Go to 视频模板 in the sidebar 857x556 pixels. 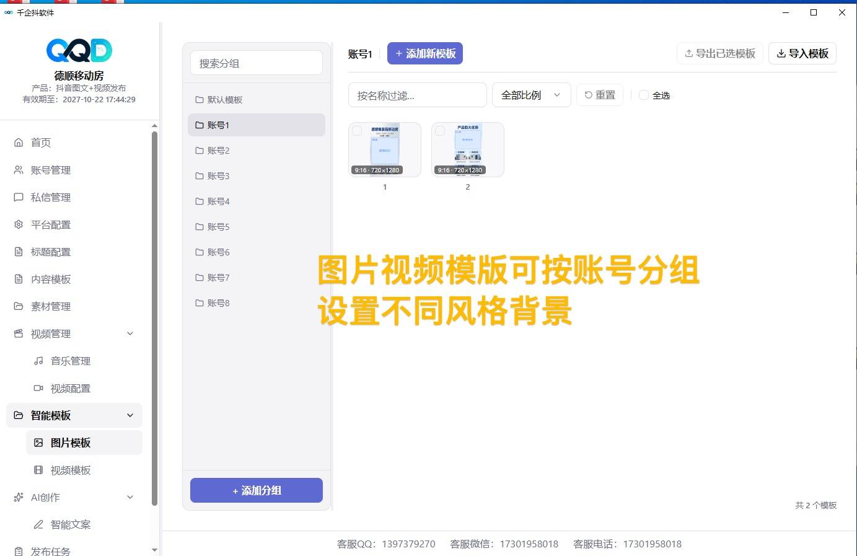84,470
